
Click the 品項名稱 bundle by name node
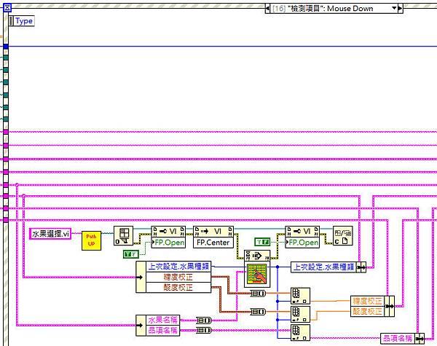(402, 338)
